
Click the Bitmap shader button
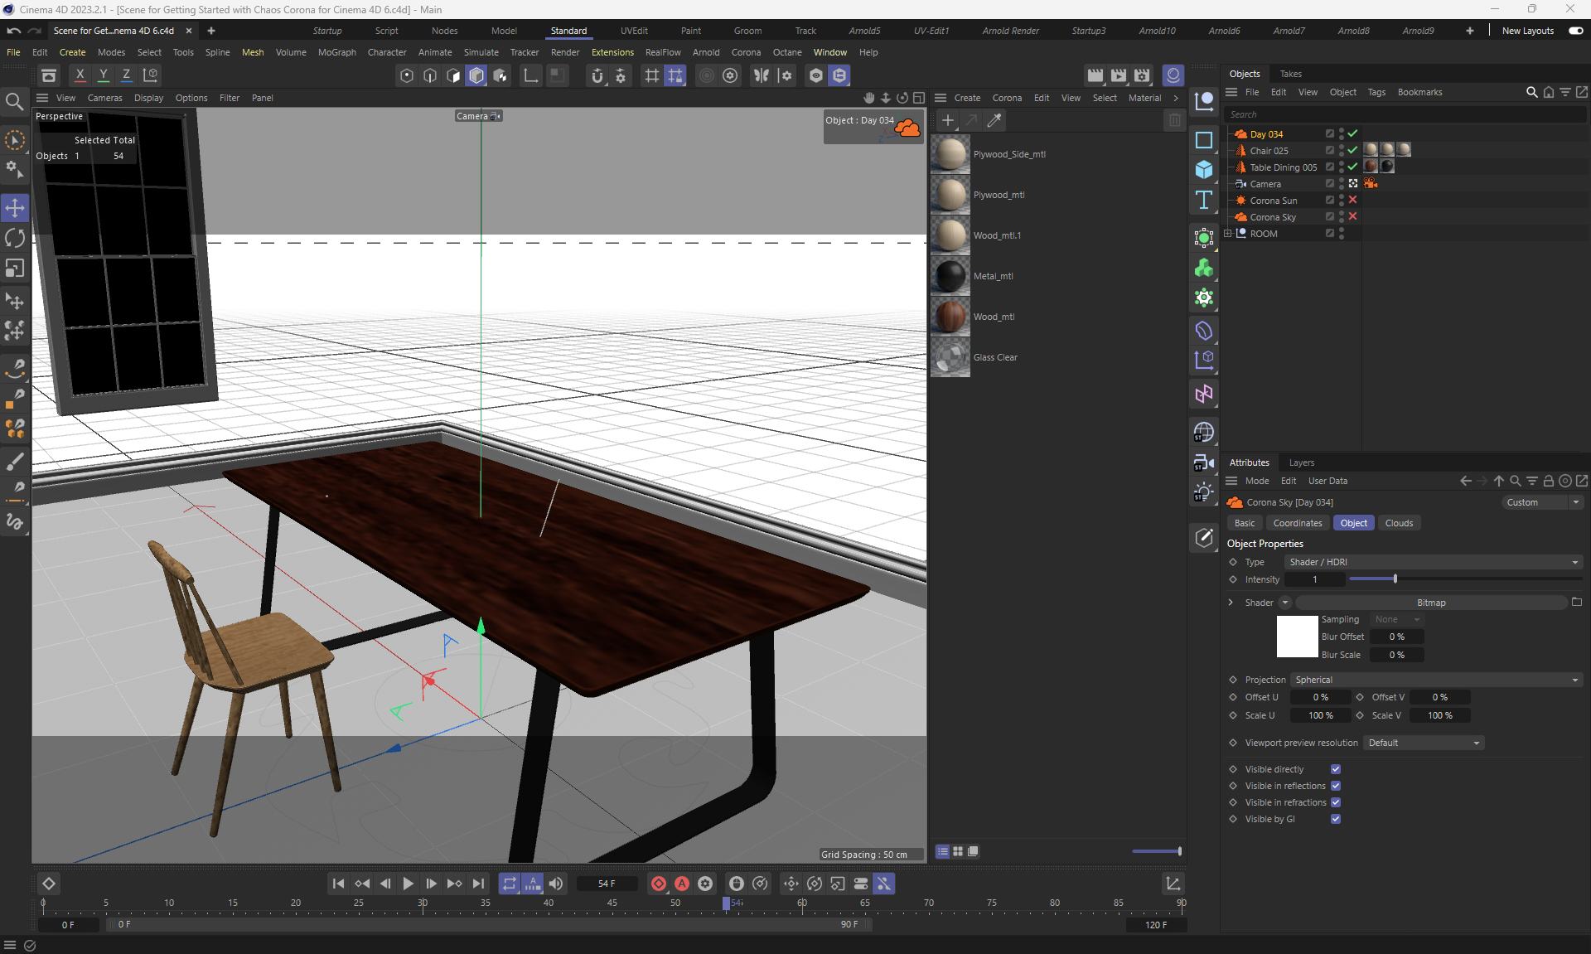click(1430, 603)
